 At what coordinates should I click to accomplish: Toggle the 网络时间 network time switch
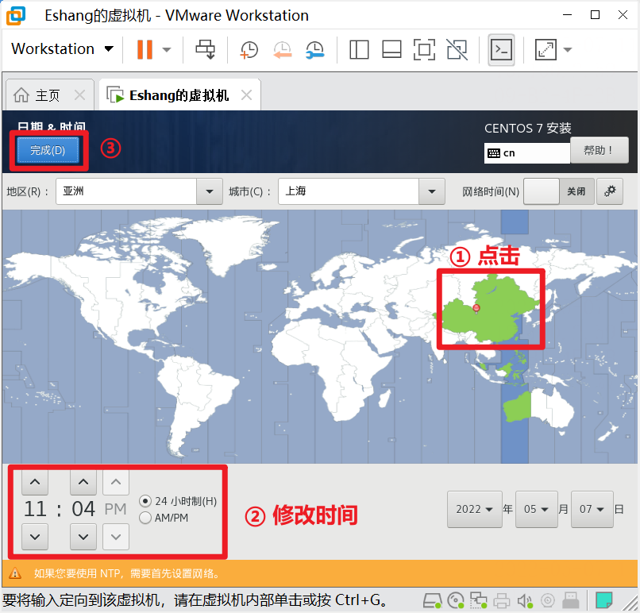pyautogui.click(x=559, y=191)
